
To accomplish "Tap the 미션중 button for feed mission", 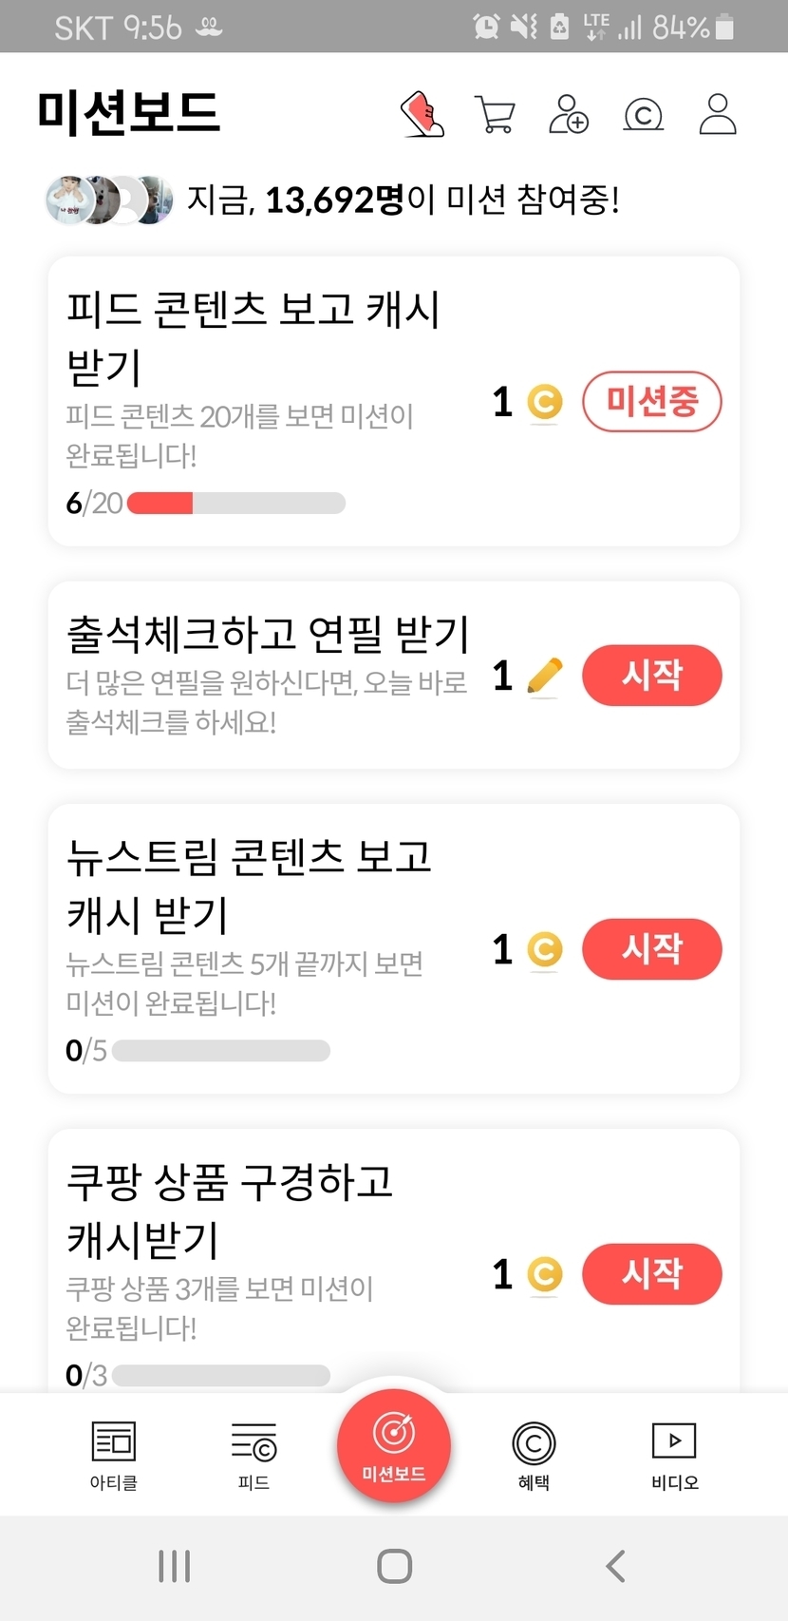I will [x=651, y=401].
